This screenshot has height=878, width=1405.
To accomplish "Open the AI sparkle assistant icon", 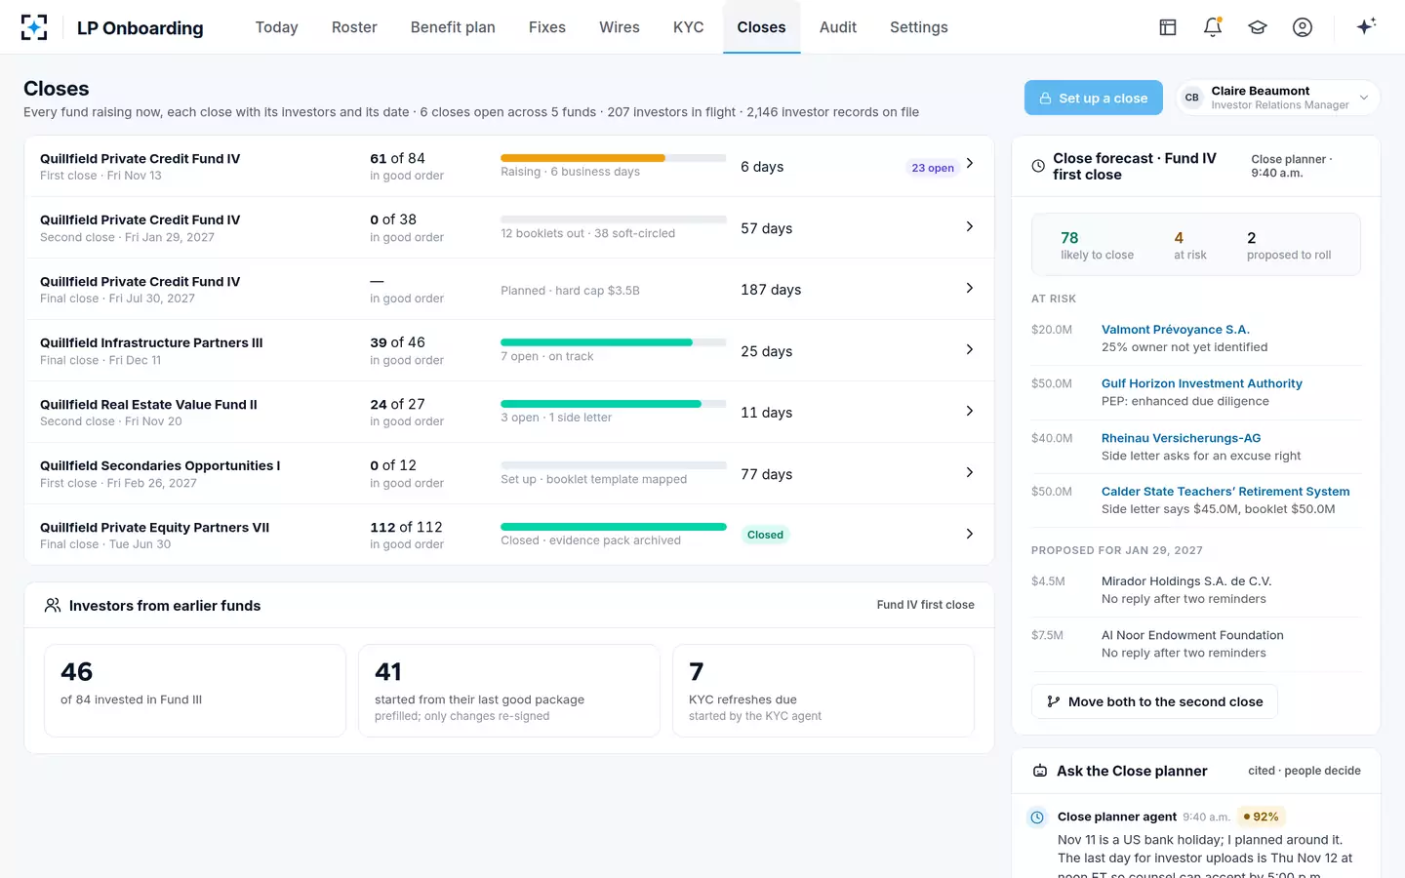I will pos(1366,26).
